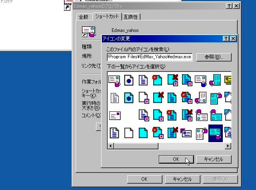The width and height of the screenshot is (256, 190).
Task: Select flat white envelope with cup on top
Action: click(202, 115)
